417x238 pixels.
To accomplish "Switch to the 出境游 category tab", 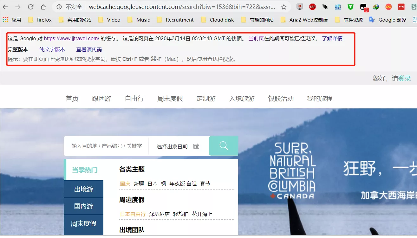I will point(84,189).
